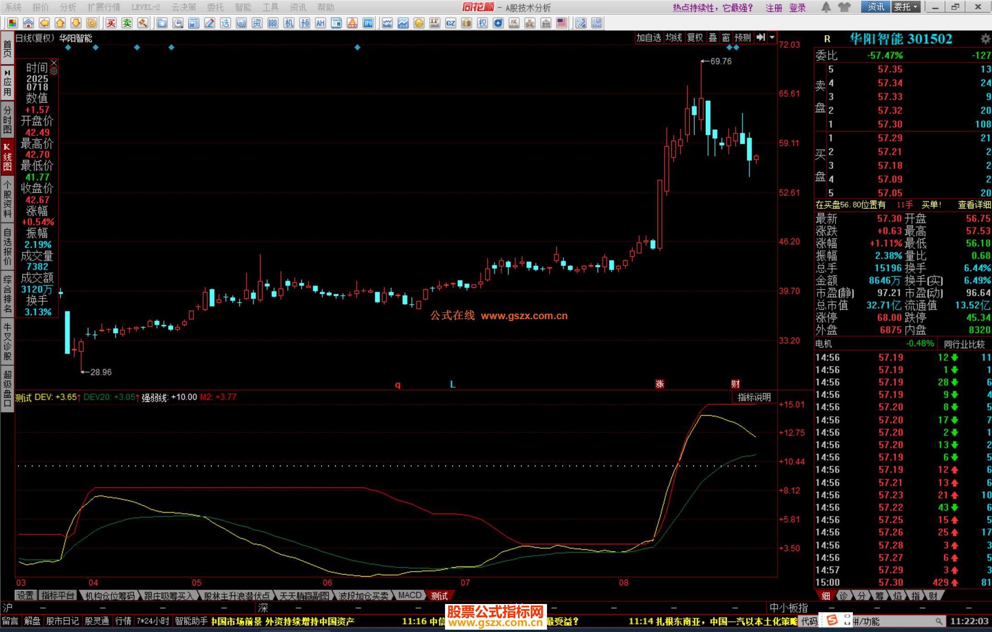Expand chart header dropdown arrow after 预测

pyautogui.click(x=772, y=38)
